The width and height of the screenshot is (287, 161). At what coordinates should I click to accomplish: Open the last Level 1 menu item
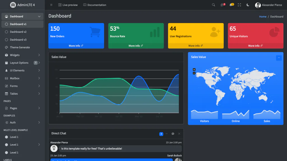tap(22, 152)
